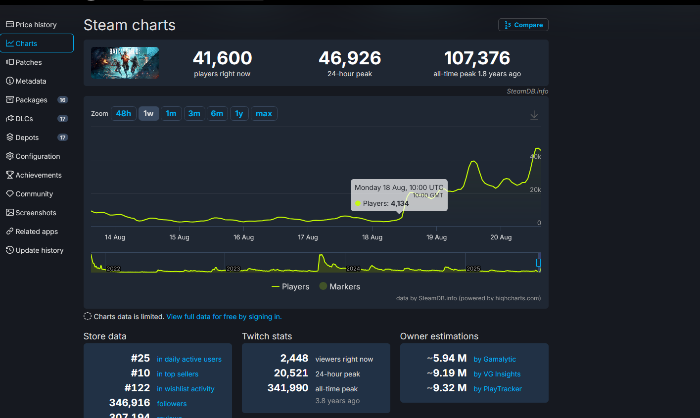Switch chart zoom to 3m

pyautogui.click(x=194, y=114)
